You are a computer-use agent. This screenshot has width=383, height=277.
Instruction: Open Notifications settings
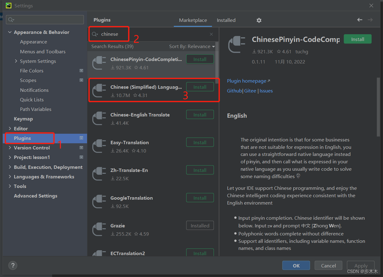pos(34,90)
